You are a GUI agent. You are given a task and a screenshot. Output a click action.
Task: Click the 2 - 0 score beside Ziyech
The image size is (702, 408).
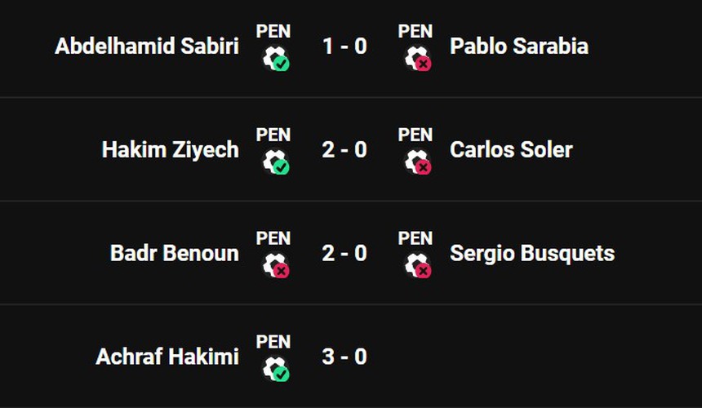coord(344,150)
